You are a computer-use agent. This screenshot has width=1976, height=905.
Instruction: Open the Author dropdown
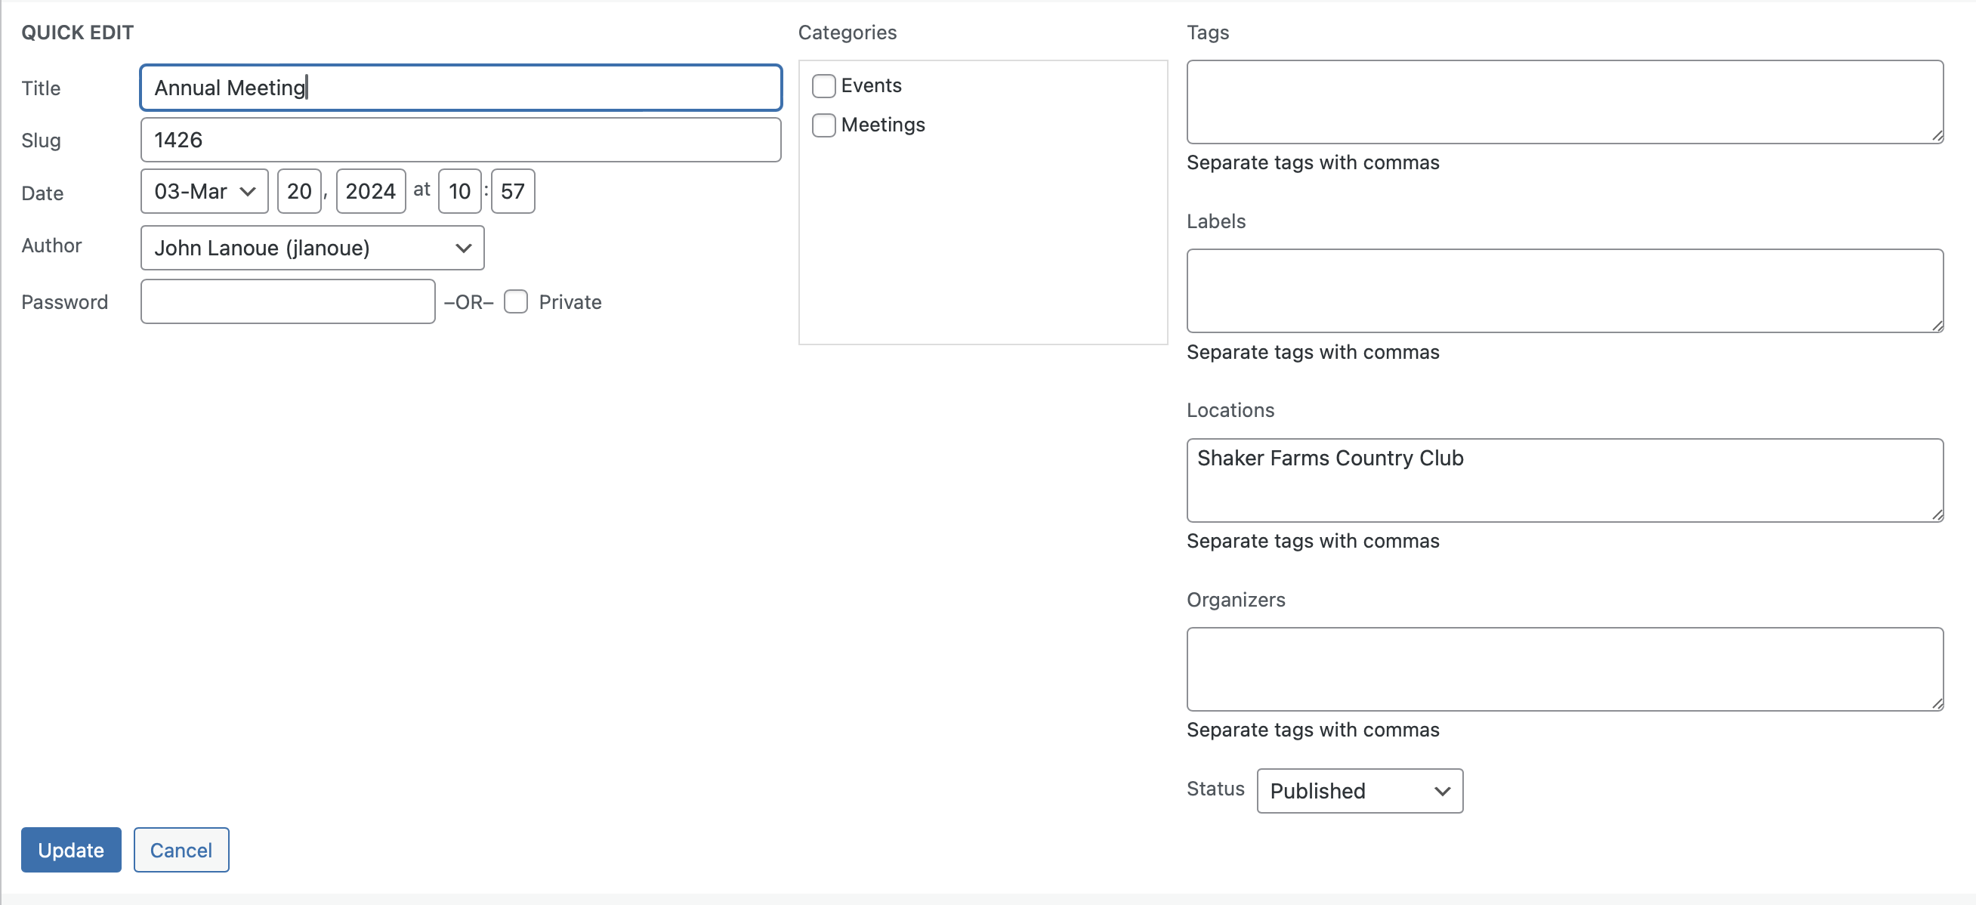click(x=312, y=249)
